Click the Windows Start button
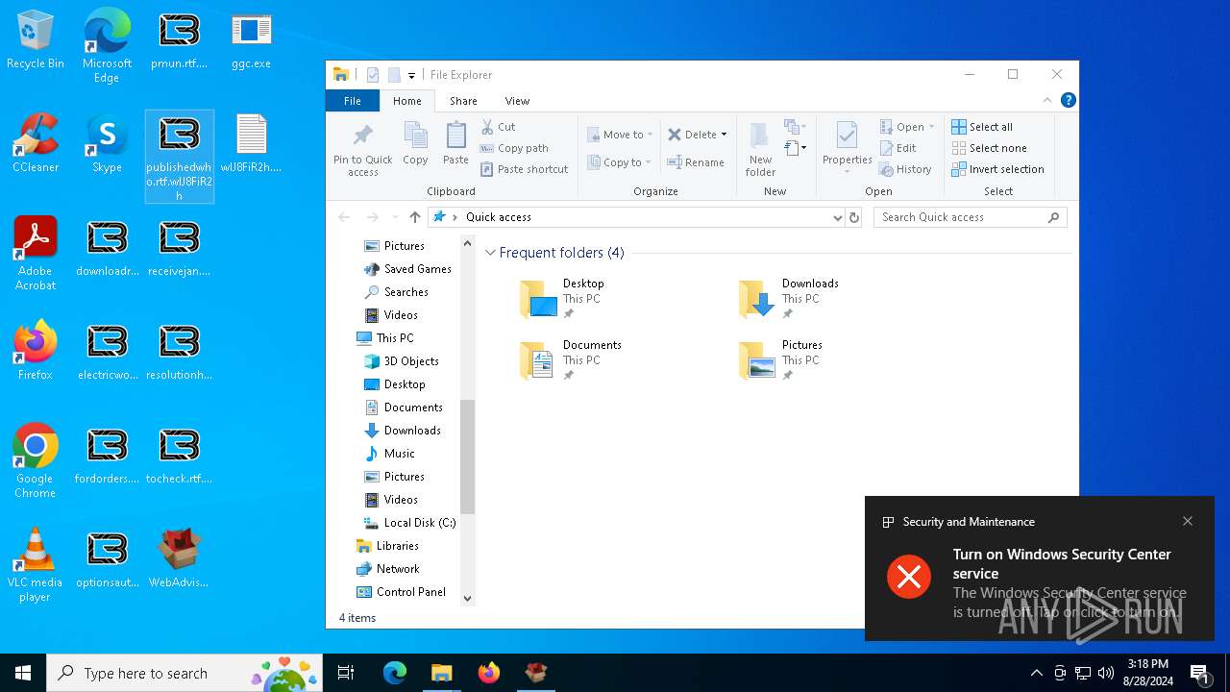The height and width of the screenshot is (692, 1230). pyautogui.click(x=23, y=673)
